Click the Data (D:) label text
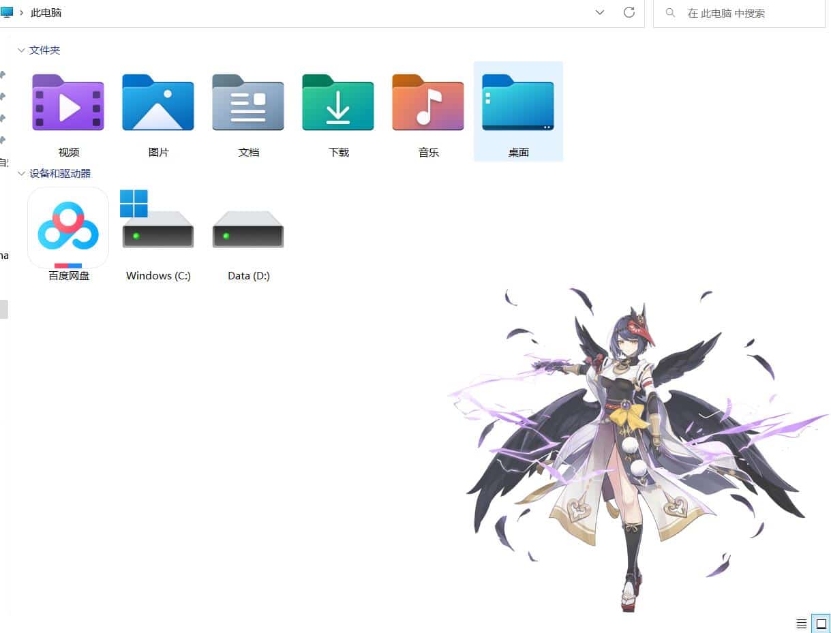Image resolution: width=831 pixels, height=633 pixels. pyautogui.click(x=248, y=275)
